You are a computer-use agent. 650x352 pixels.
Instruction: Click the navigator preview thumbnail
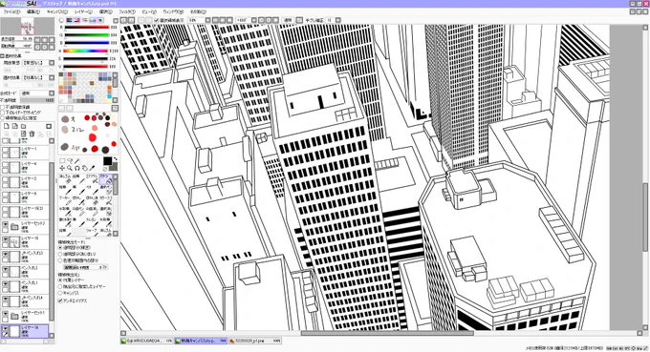(28, 27)
